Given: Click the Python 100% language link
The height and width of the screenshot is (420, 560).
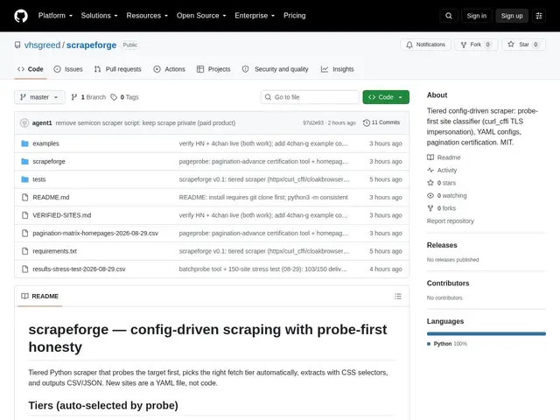Looking at the screenshot, I should click(x=447, y=344).
